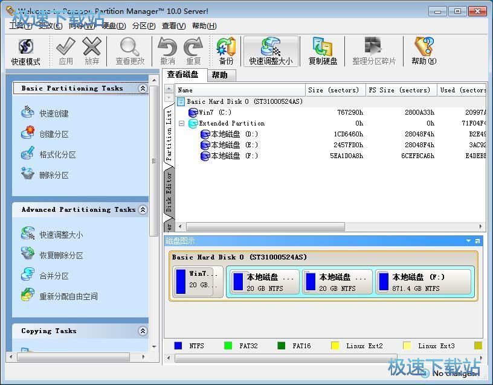Open the 硬盘(D) menu
The image size is (493, 385).
click(x=114, y=26)
